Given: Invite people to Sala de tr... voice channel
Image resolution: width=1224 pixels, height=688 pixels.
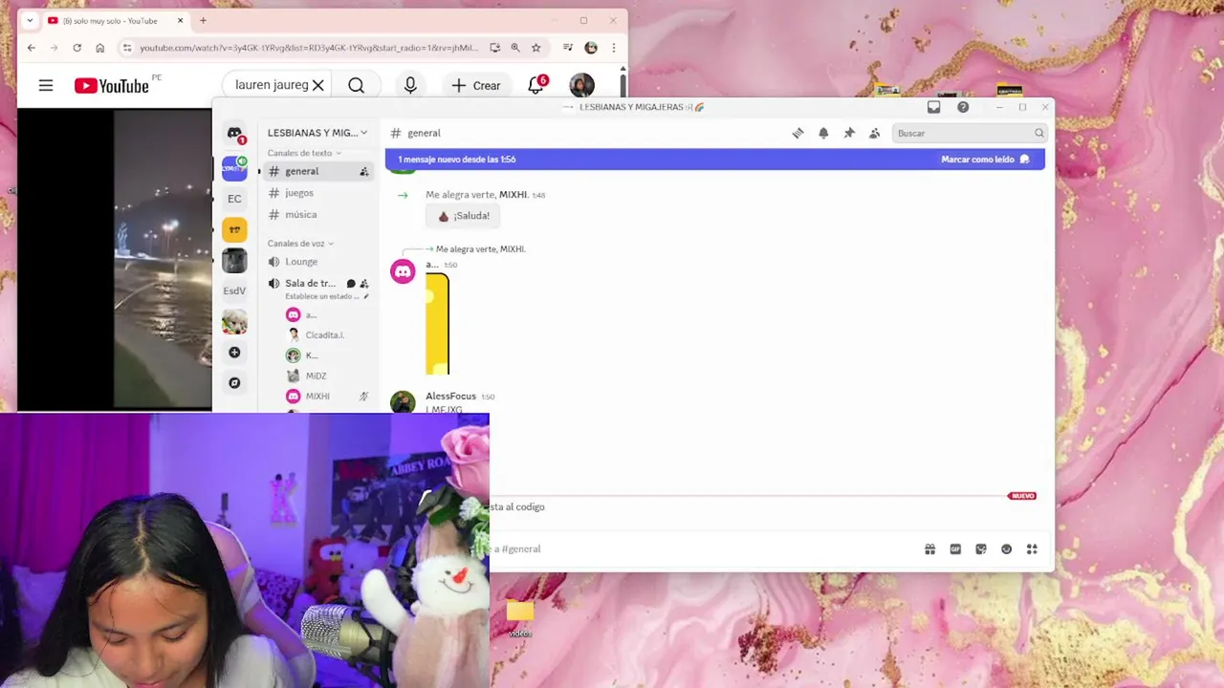Looking at the screenshot, I should [x=364, y=284].
